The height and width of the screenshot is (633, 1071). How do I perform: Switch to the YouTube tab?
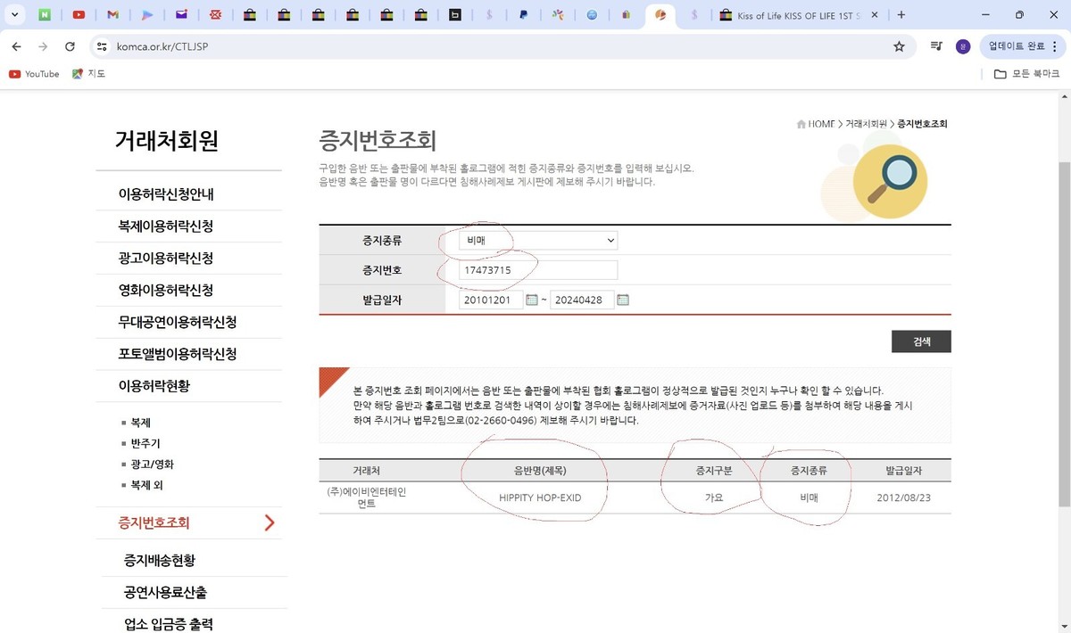79,15
